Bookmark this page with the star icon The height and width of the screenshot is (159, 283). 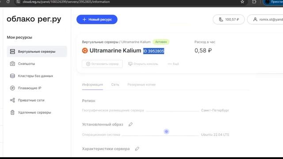pos(242,2)
